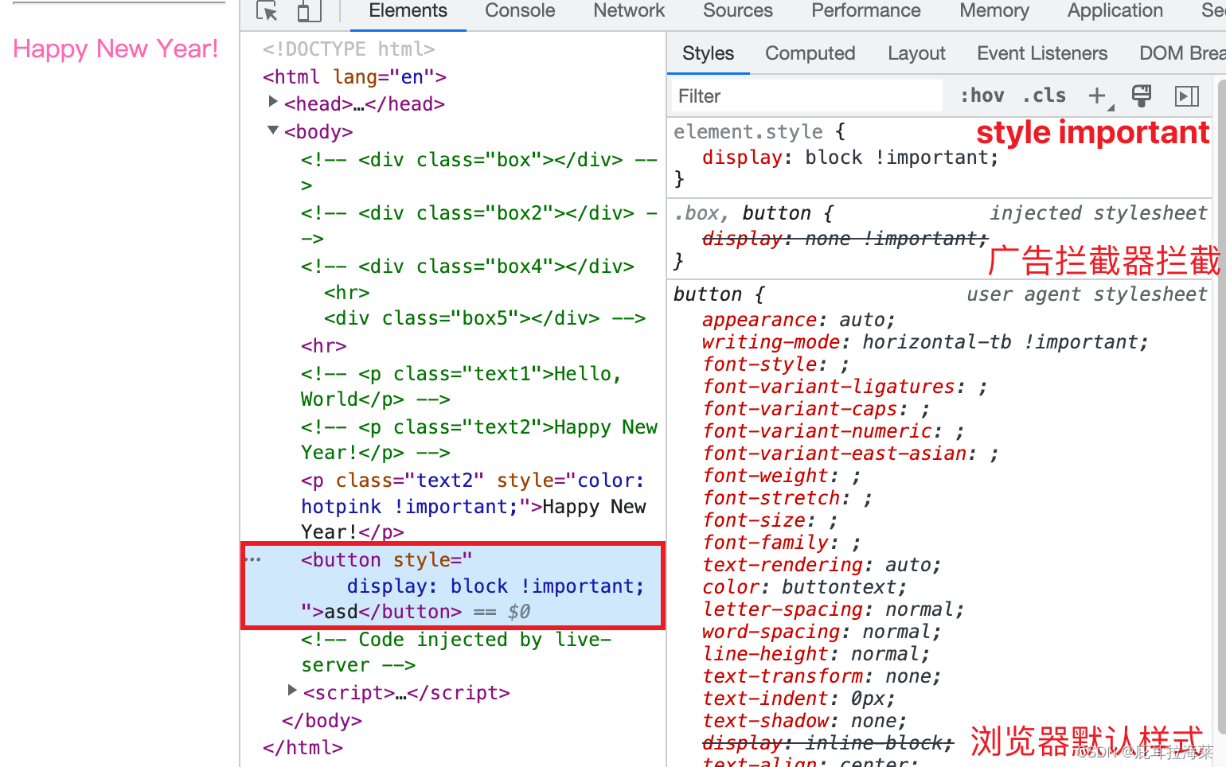
Task: Select the p class="text2" hotpink node
Action: coord(473,506)
